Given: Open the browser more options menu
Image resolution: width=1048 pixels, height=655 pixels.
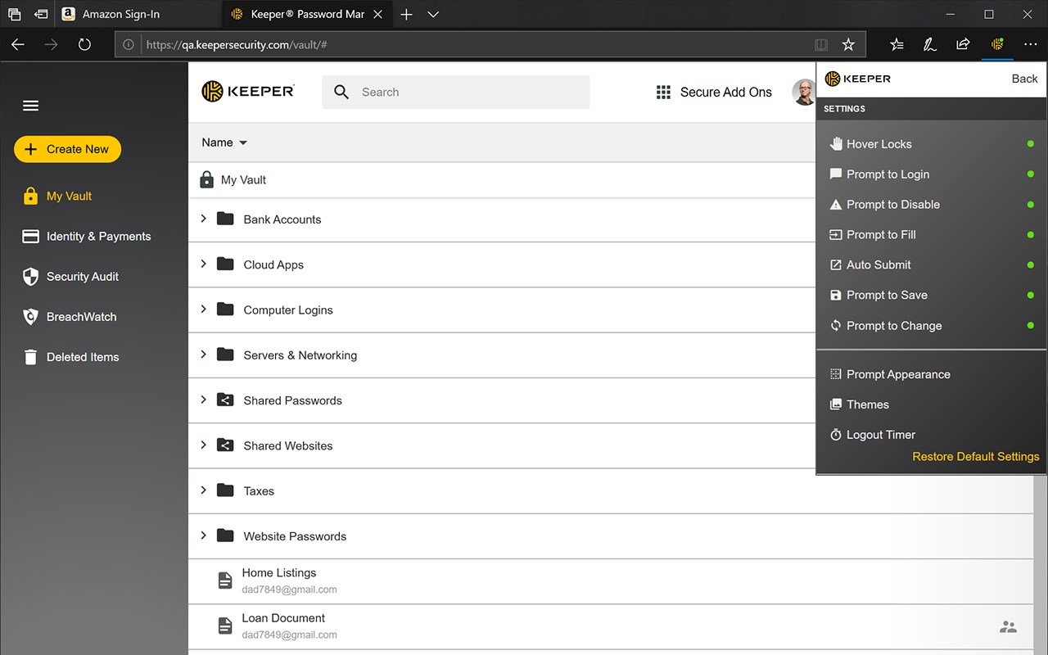Looking at the screenshot, I should pos(1031,44).
